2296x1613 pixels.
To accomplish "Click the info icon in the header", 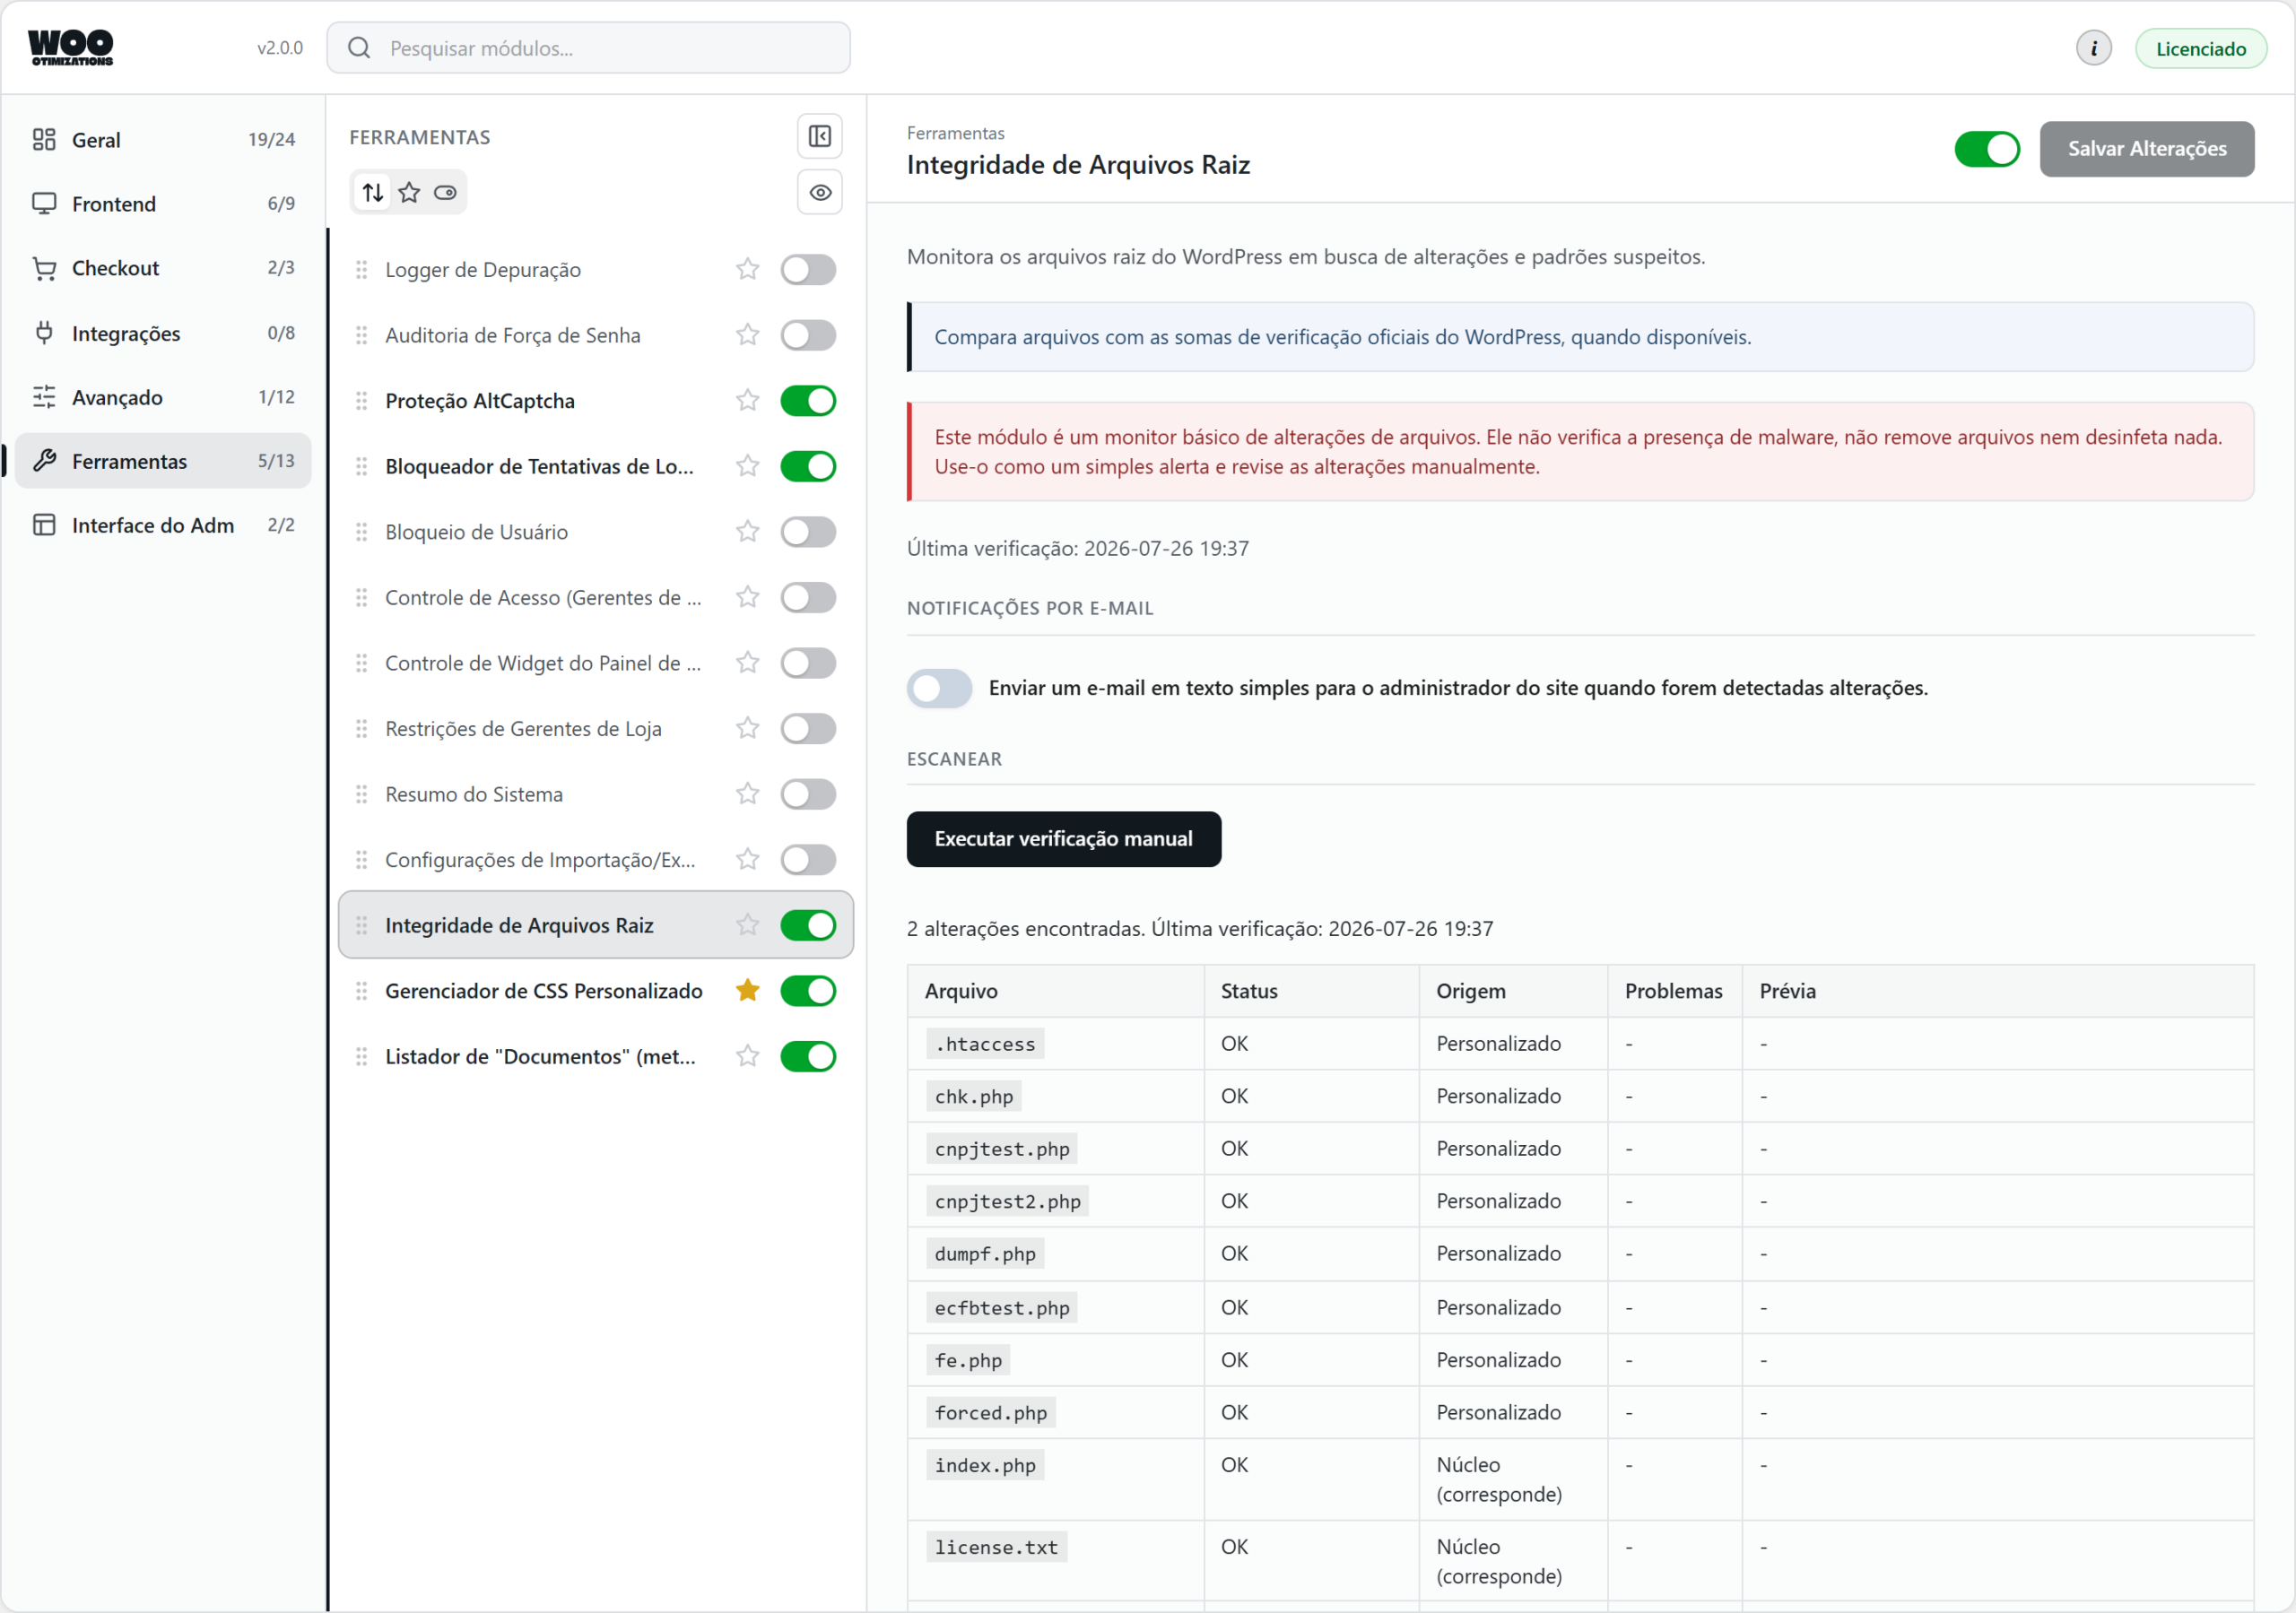I will (2093, 48).
